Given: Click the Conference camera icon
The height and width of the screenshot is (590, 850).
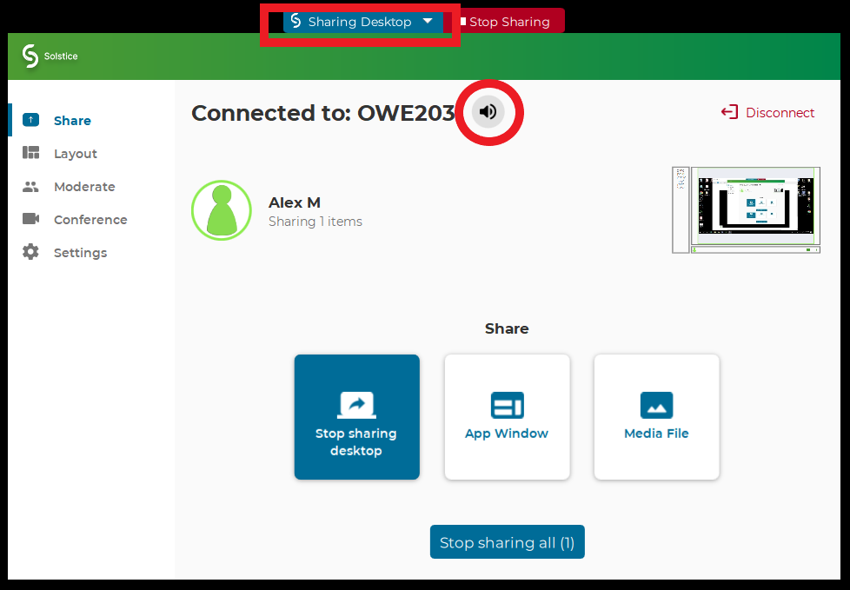Looking at the screenshot, I should 31,220.
